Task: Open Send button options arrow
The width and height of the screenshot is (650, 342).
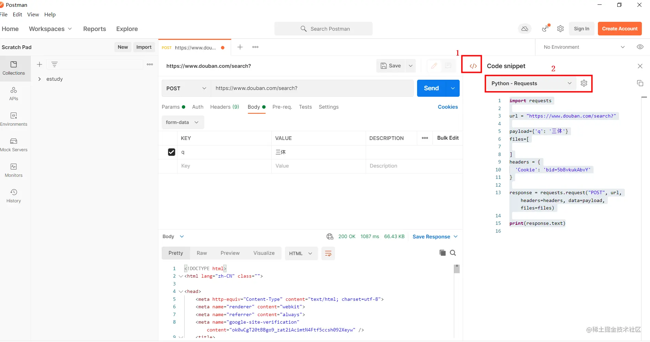Action: pyautogui.click(x=453, y=88)
